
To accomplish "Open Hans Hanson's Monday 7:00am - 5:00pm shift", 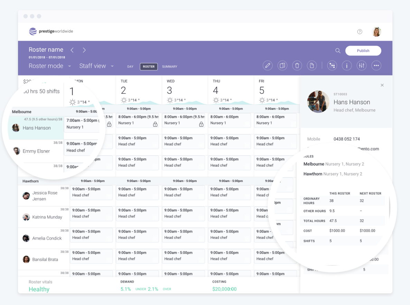I will (82, 124).
